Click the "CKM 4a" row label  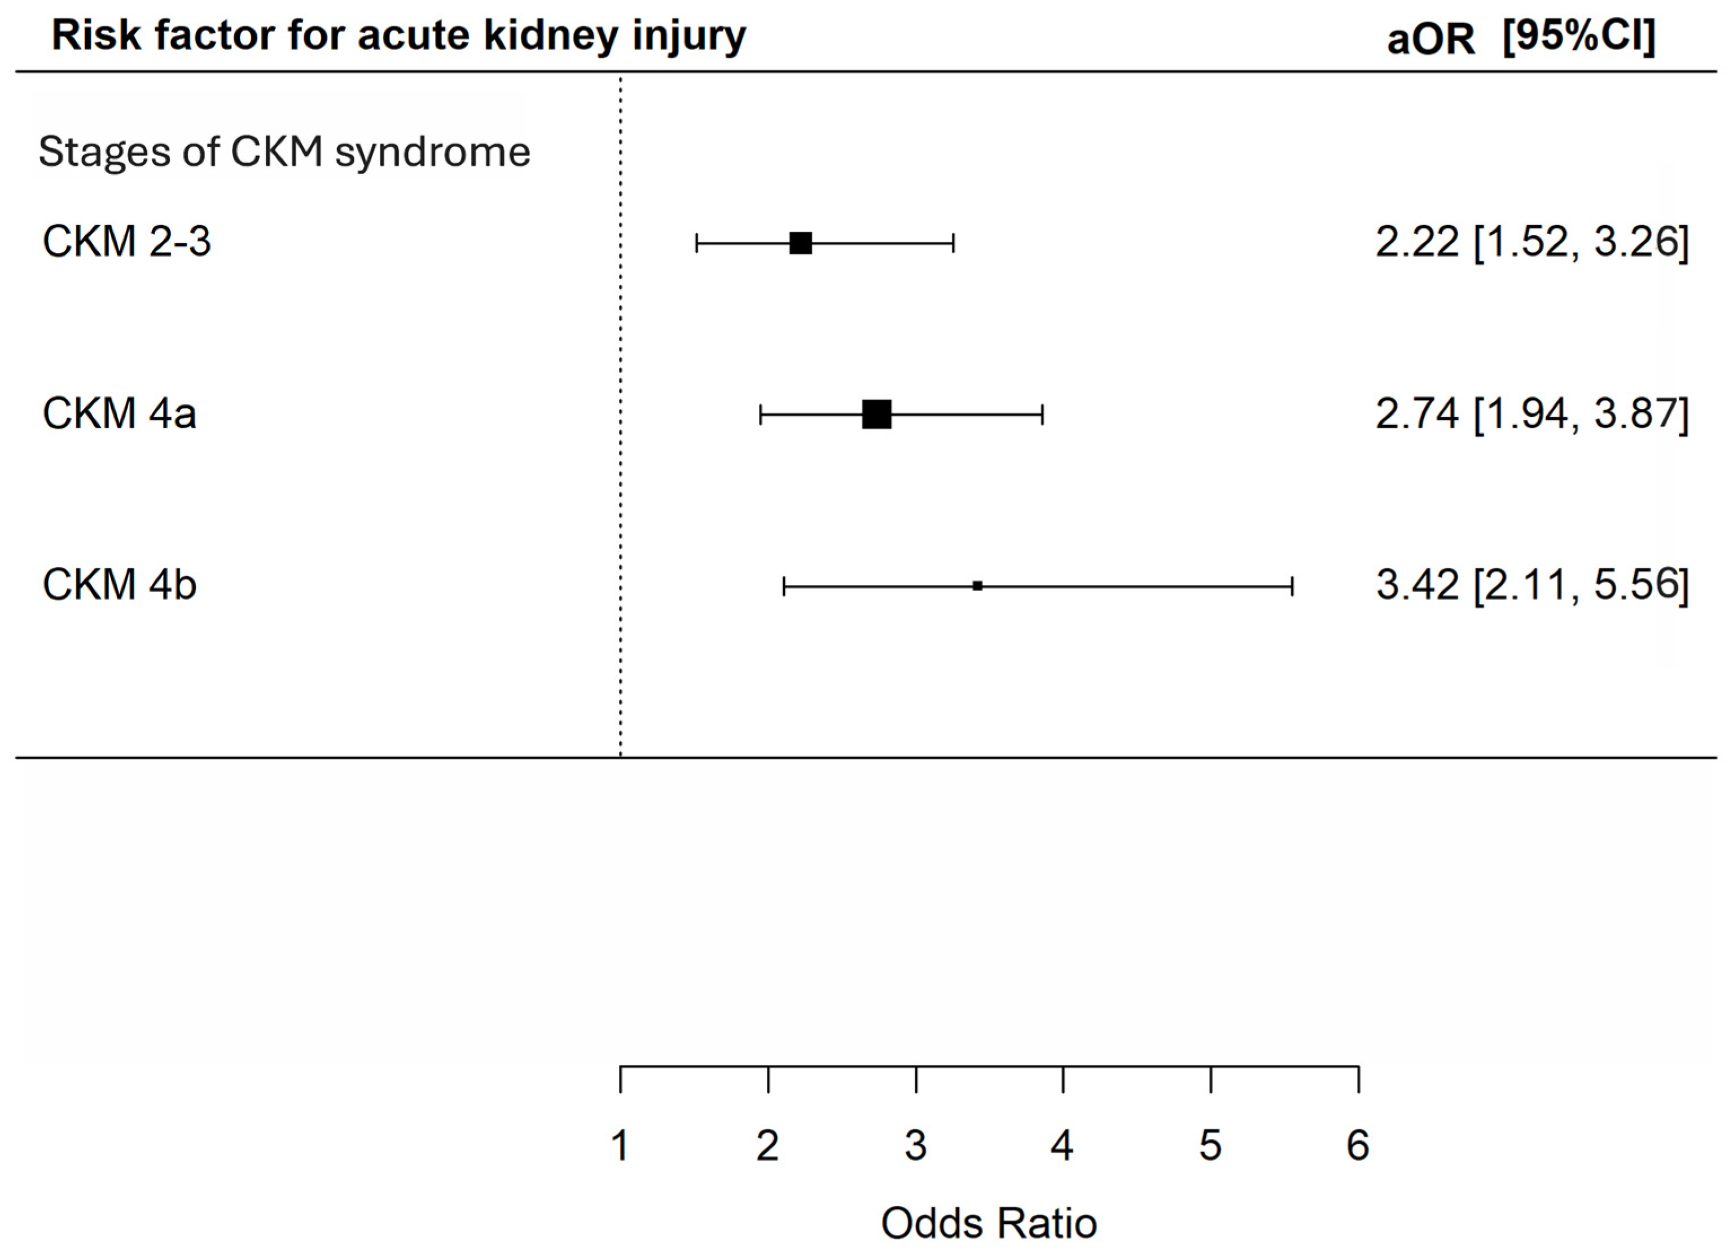pyautogui.click(x=119, y=414)
